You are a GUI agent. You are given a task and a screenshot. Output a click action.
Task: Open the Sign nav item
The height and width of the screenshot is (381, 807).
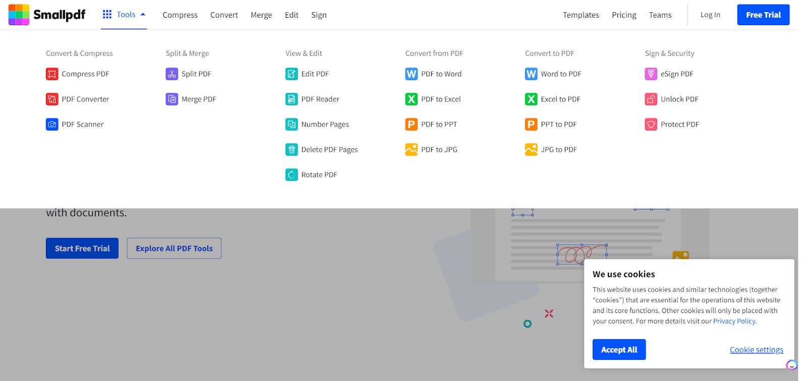[319, 15]
